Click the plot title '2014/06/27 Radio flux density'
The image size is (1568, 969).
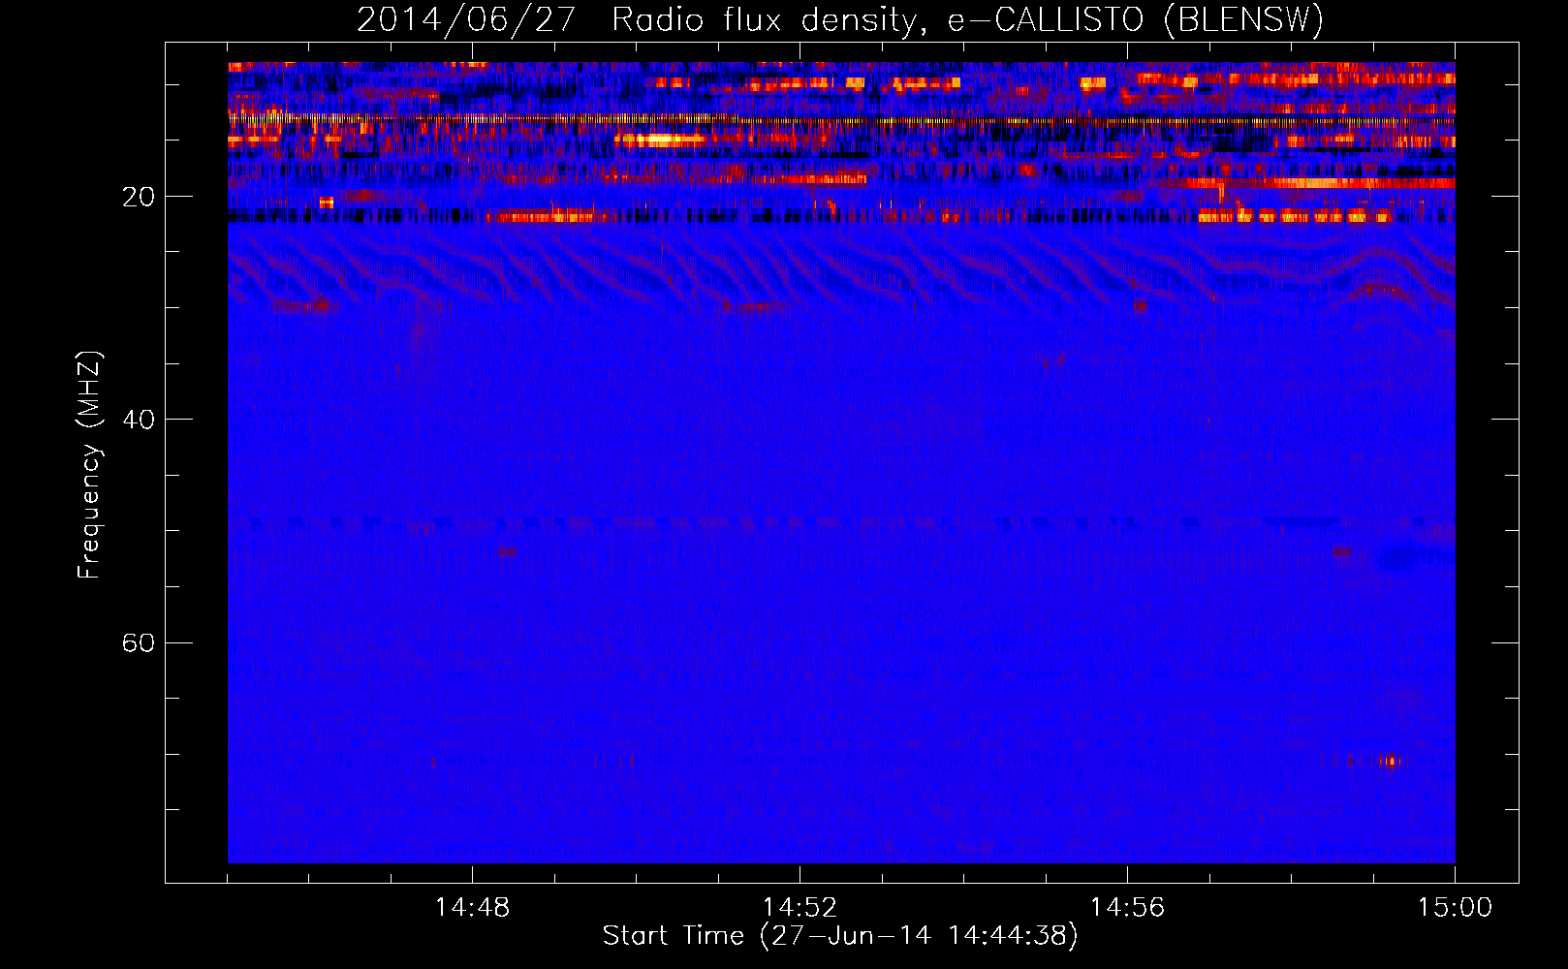click(840, 20)
